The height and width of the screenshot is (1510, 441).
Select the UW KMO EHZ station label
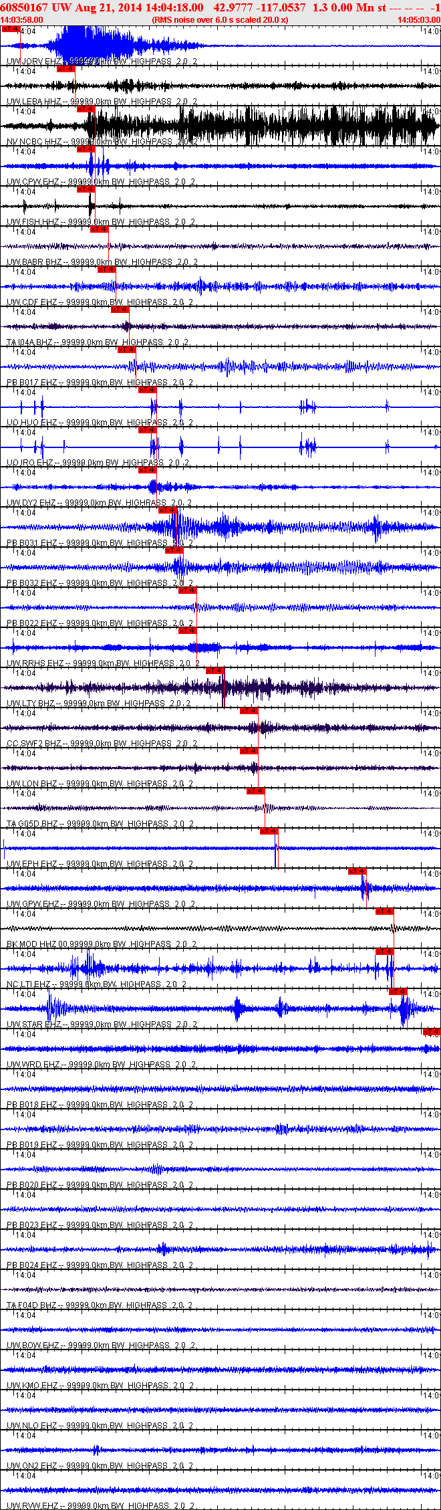(34, 1386)
